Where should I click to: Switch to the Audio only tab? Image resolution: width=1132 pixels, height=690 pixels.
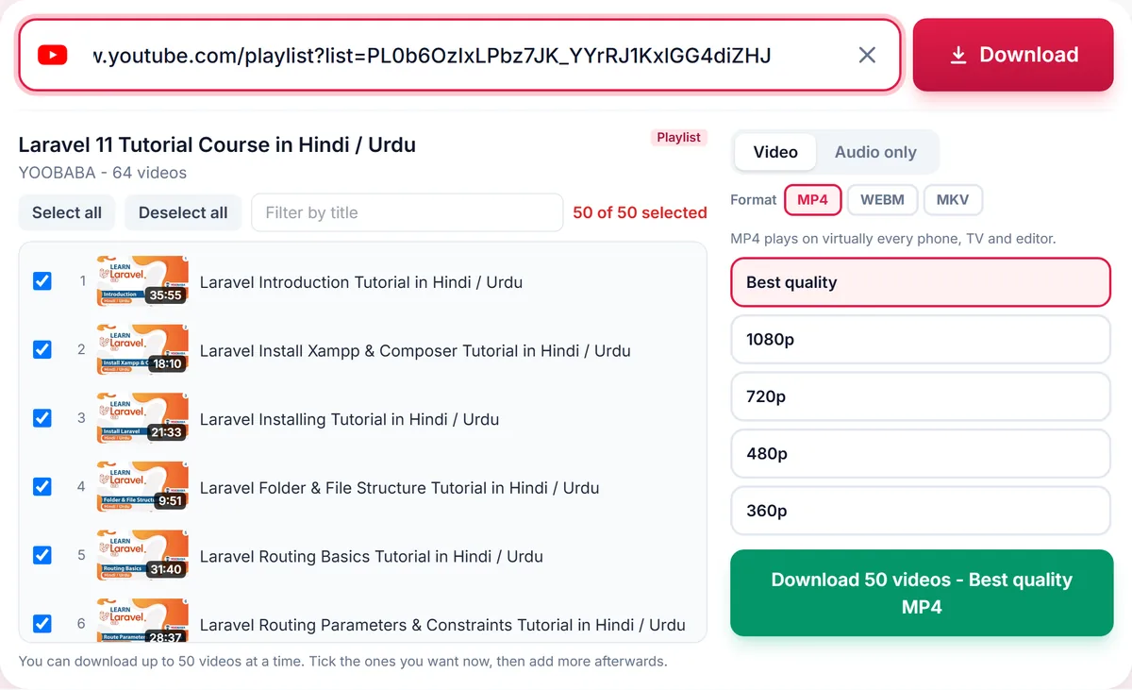pos(875,152)
